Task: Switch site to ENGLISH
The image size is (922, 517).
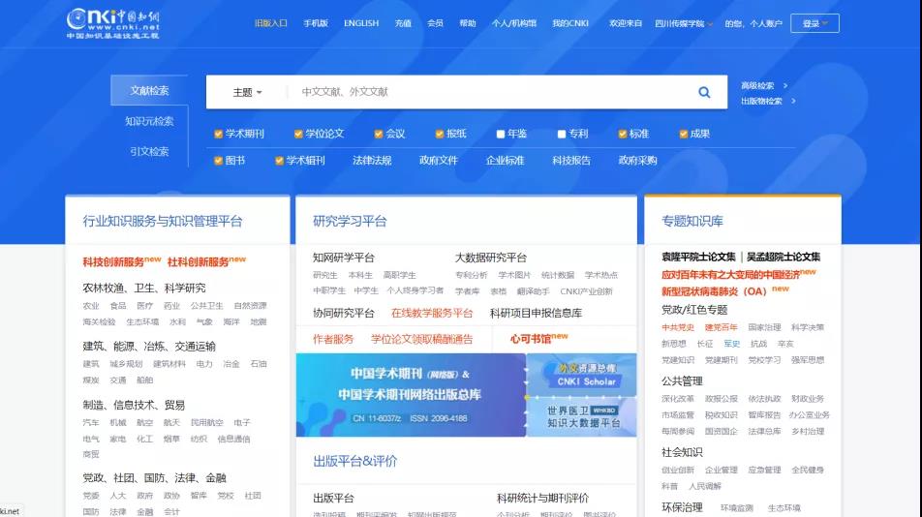Action: (361, 23)
